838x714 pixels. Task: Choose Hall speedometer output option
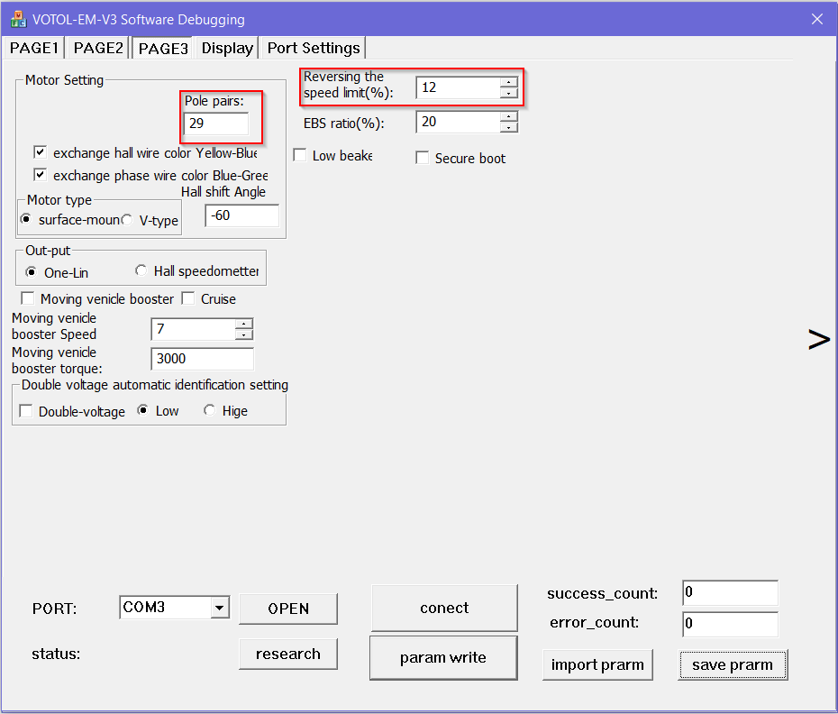click(141, 271)
